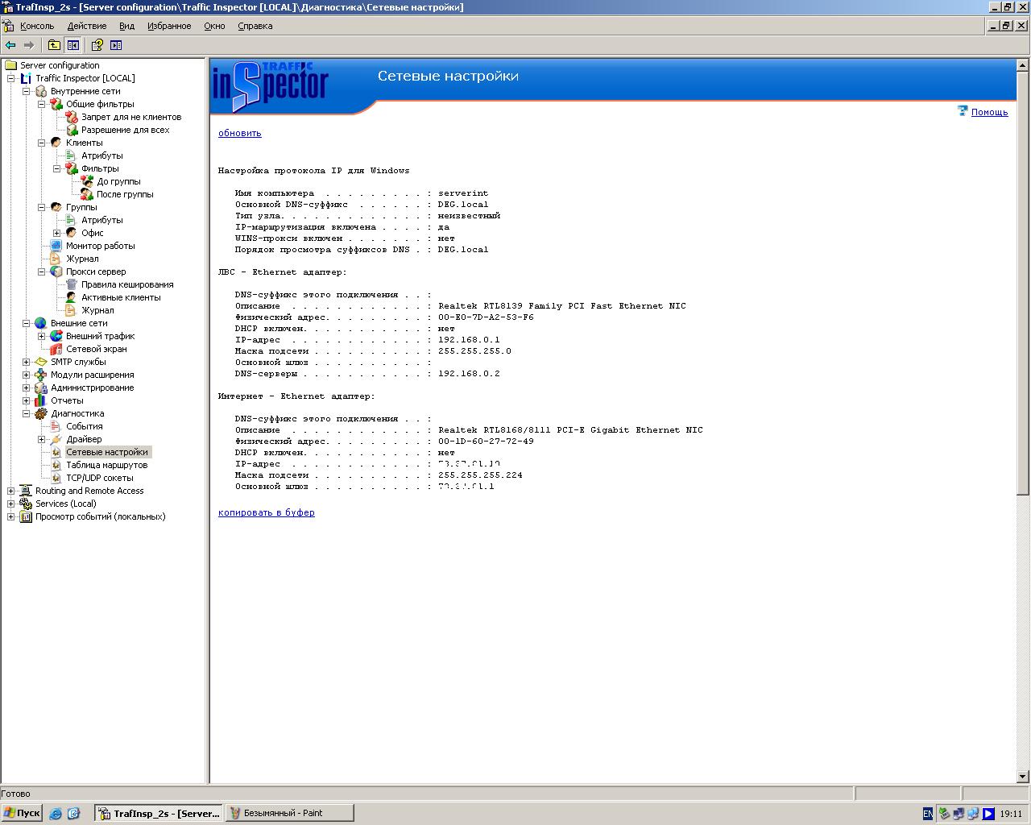Click the icon next to 'Общие фильтры'
Image resolution: width=1031 pixels, height=825 pixels.
[56, 104]
